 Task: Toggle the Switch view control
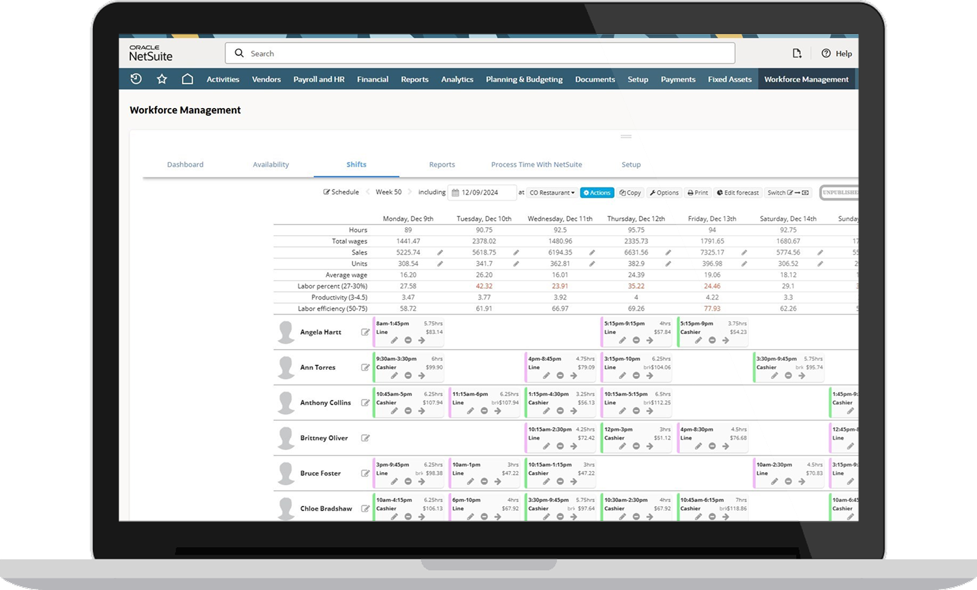click(787, 192)
